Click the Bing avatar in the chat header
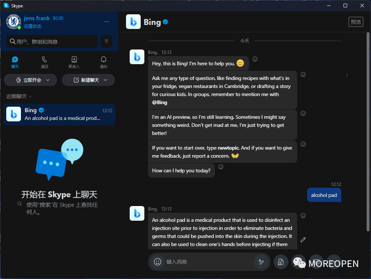 pyautogui.click(x=133, y=22)
